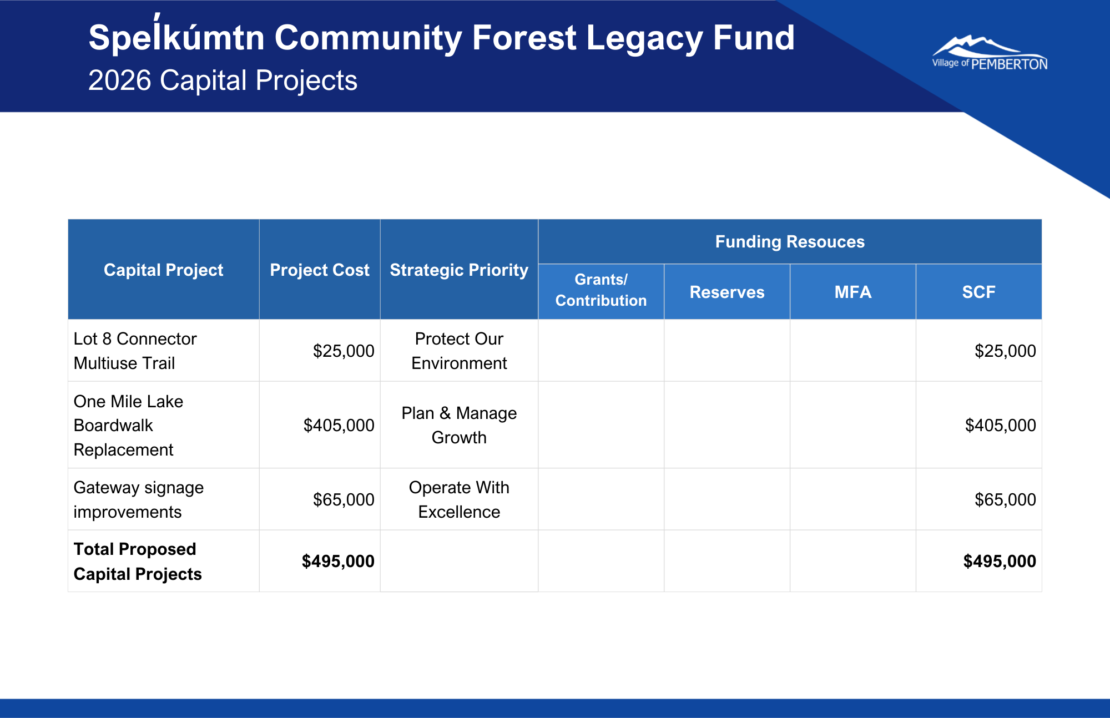
Task: Select the Operate With Excellence cell
Action: [x=458, y=499]
